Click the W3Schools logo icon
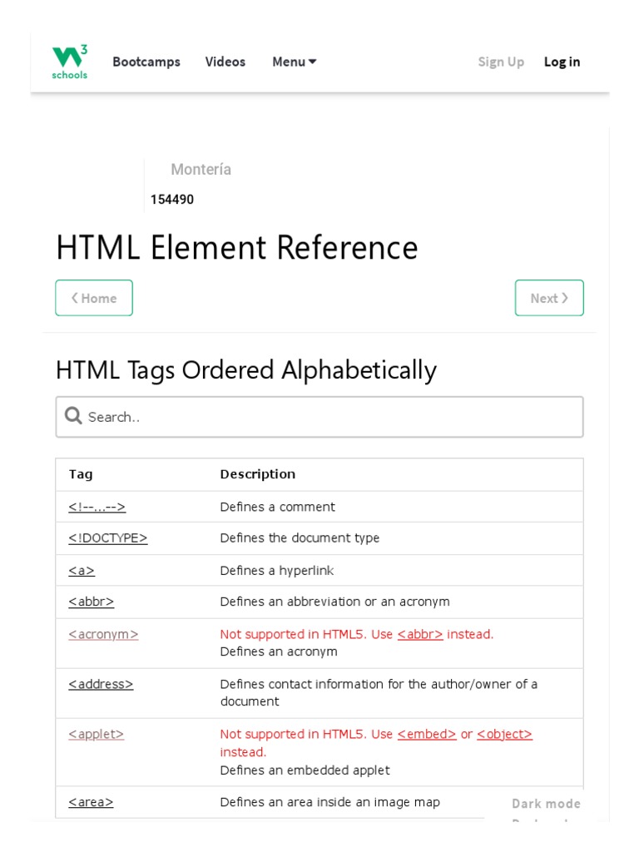639x852 pixels. (x=70, y=62)
